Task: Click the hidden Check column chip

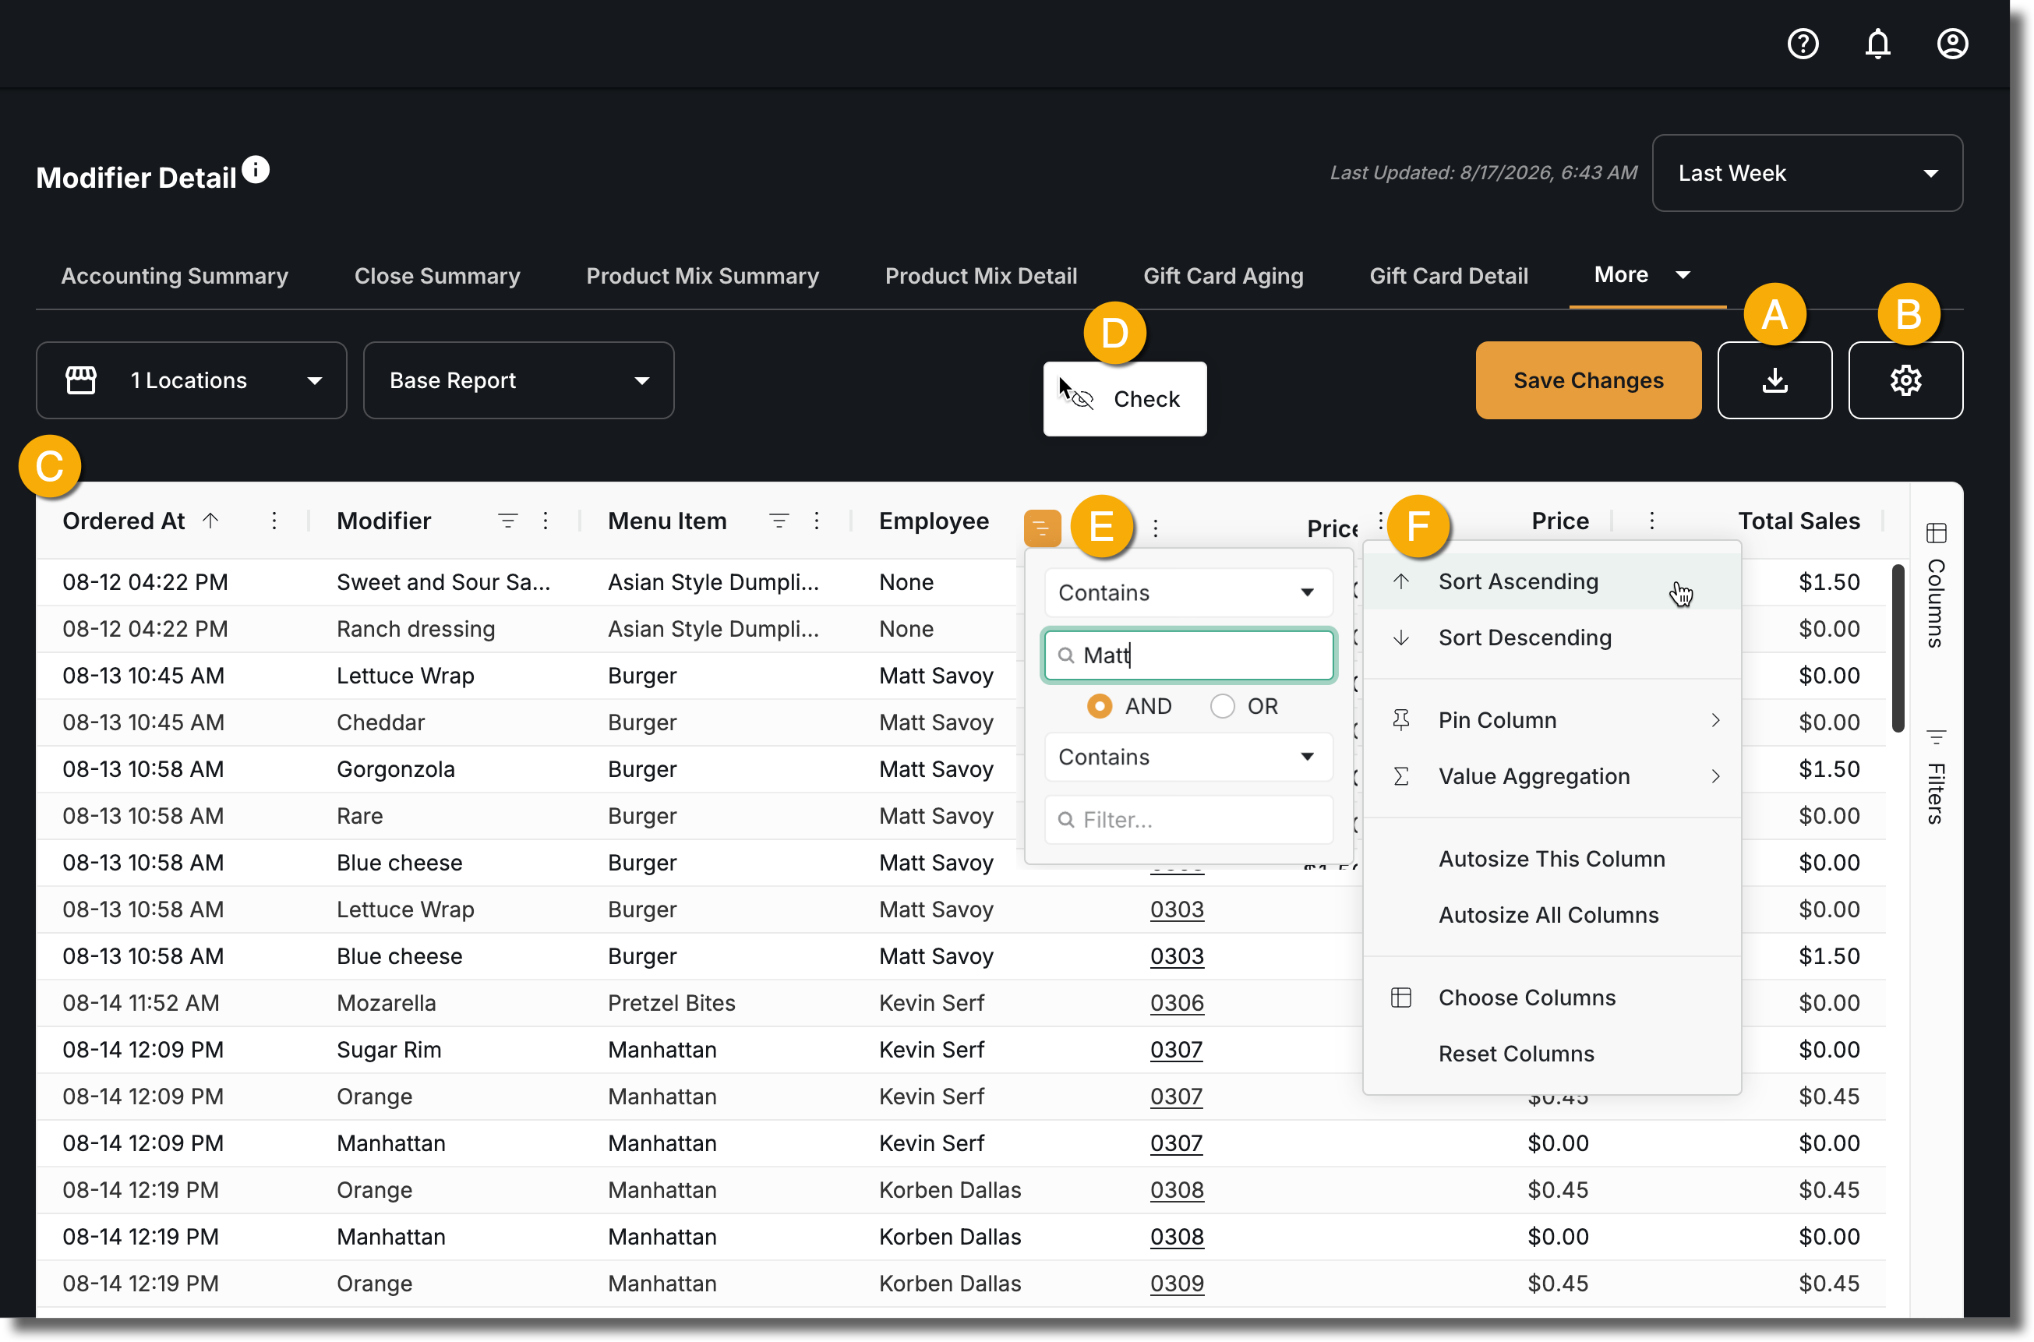Action: pos(1125,399)
